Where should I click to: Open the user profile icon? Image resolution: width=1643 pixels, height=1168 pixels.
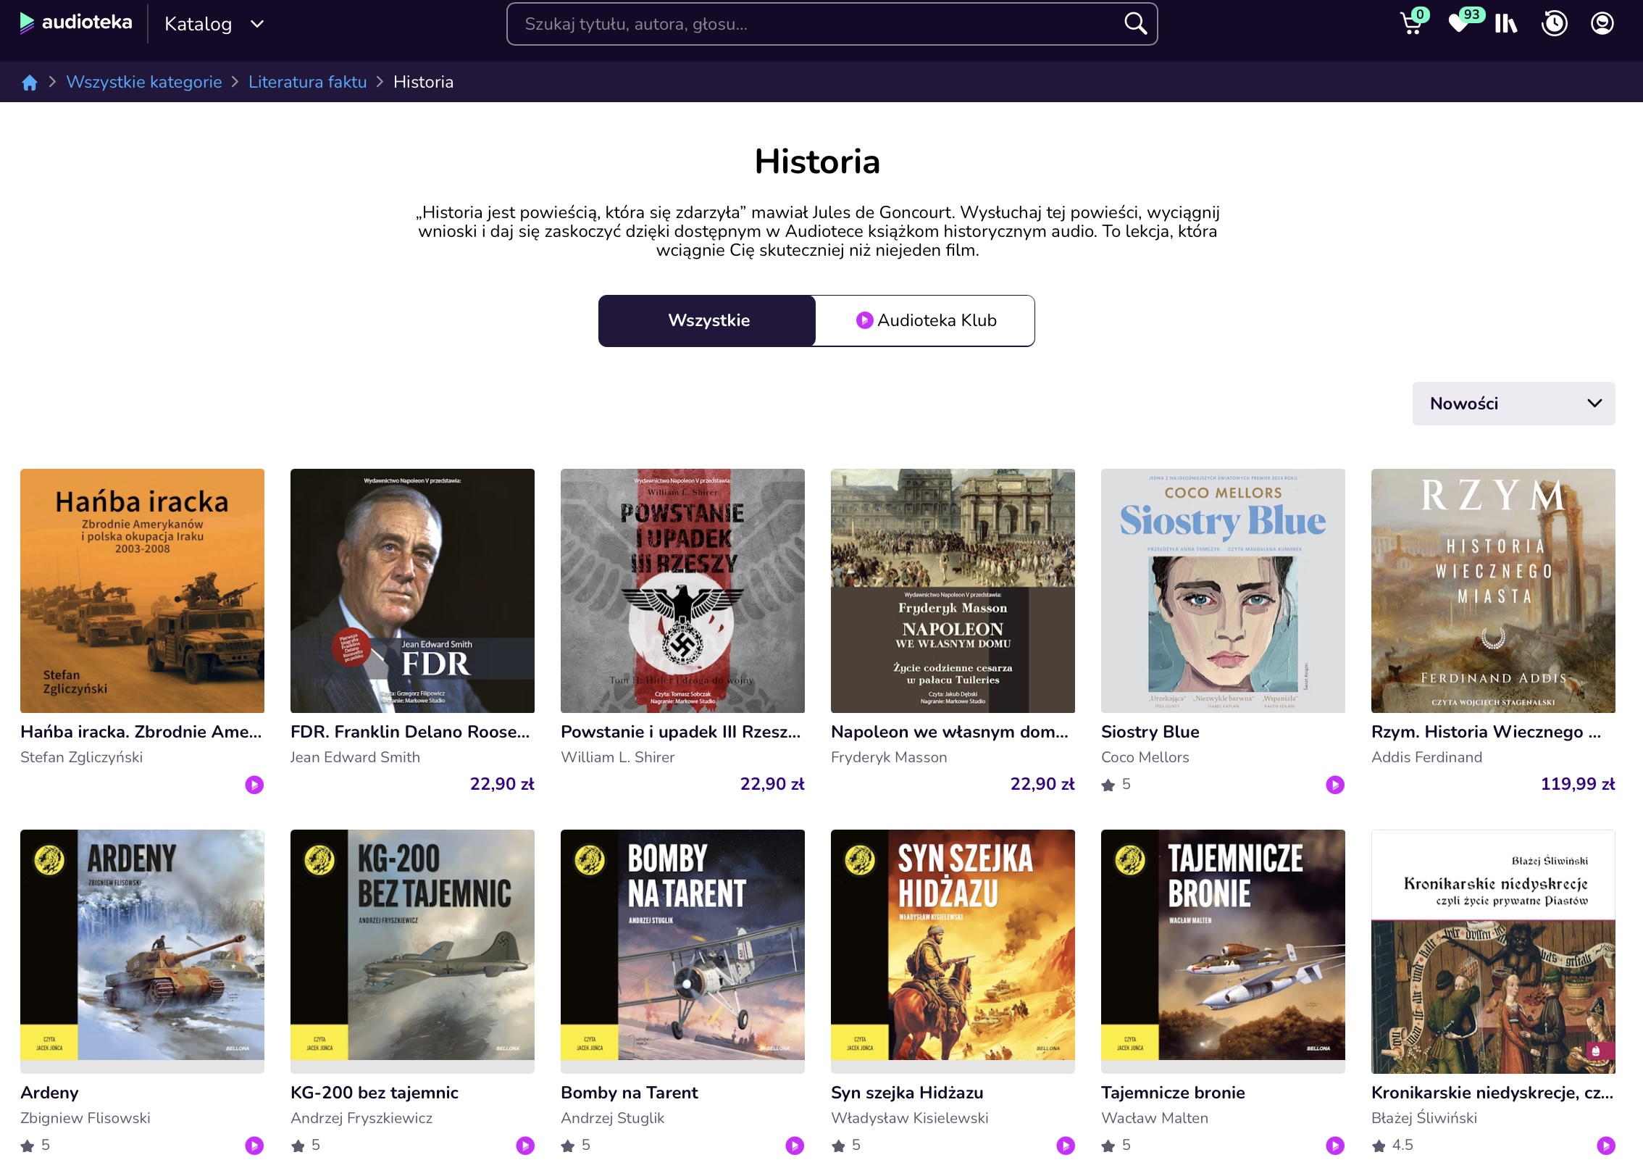pos(1602,24)
